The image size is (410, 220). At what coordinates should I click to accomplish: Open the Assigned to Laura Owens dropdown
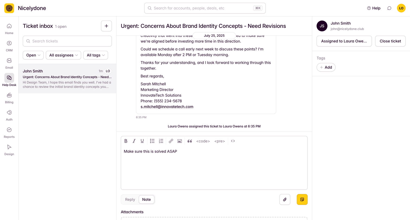tap(344, 41)
